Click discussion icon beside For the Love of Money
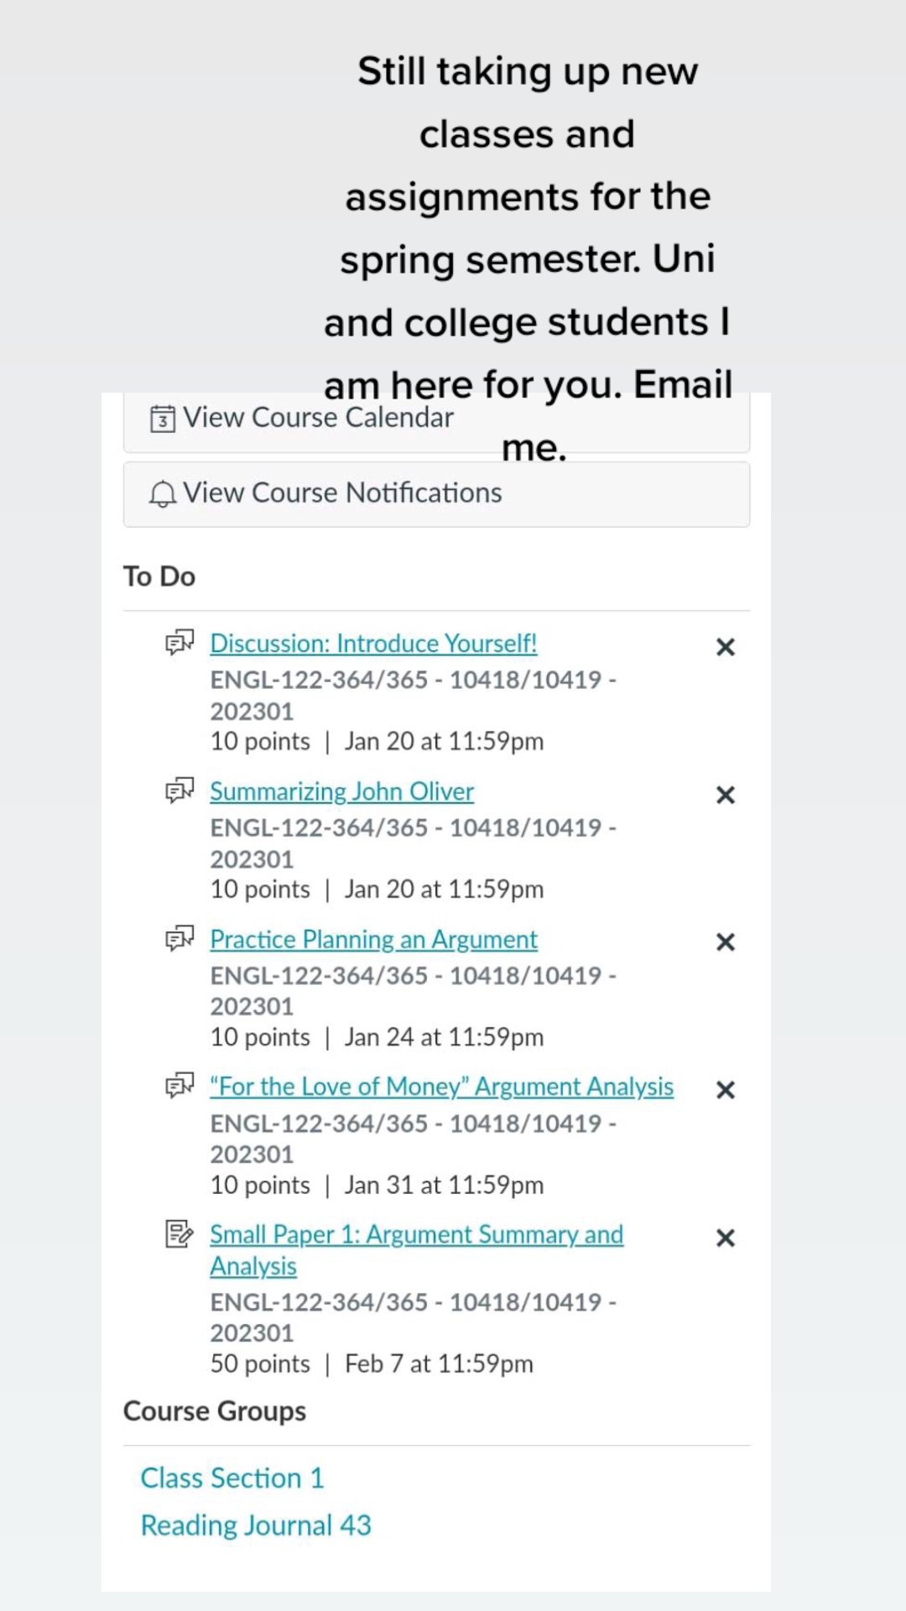 coord(180,1086)
